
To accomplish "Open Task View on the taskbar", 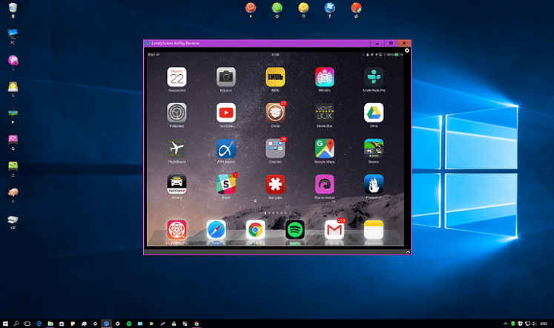I will pos(27,324).
